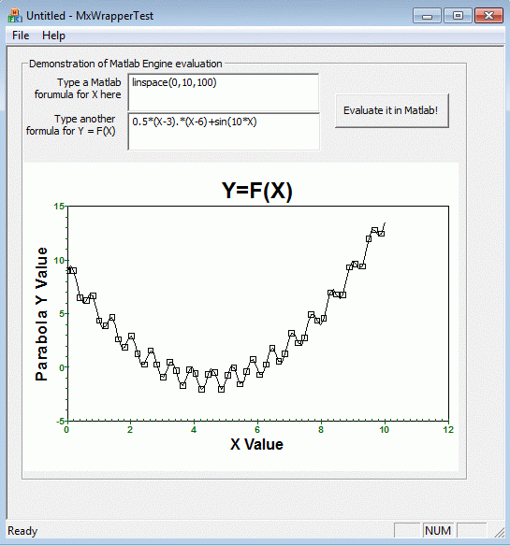Click the Ready status bar text

[x=22, y=531]
